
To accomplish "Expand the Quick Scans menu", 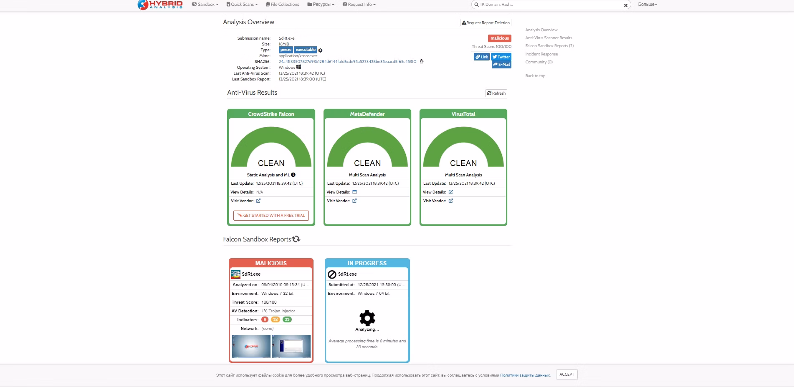I will coord(242,5).
